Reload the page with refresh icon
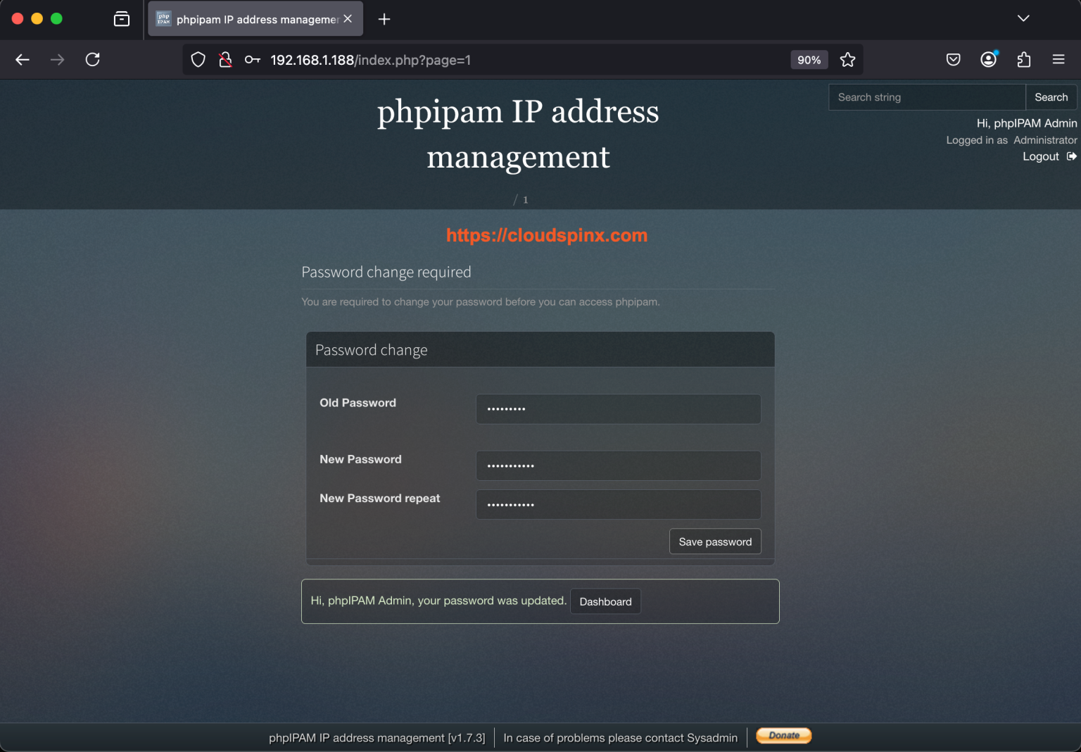 92,60
